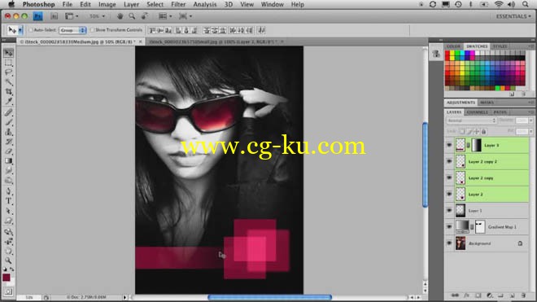Launch Bridge from application bar

tap(55, 16)
